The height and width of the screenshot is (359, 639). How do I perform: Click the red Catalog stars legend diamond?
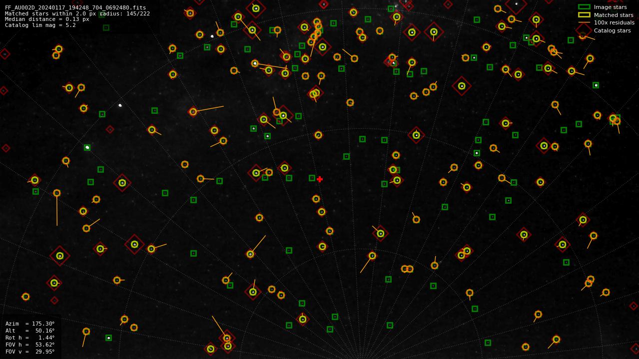(584, 30)
